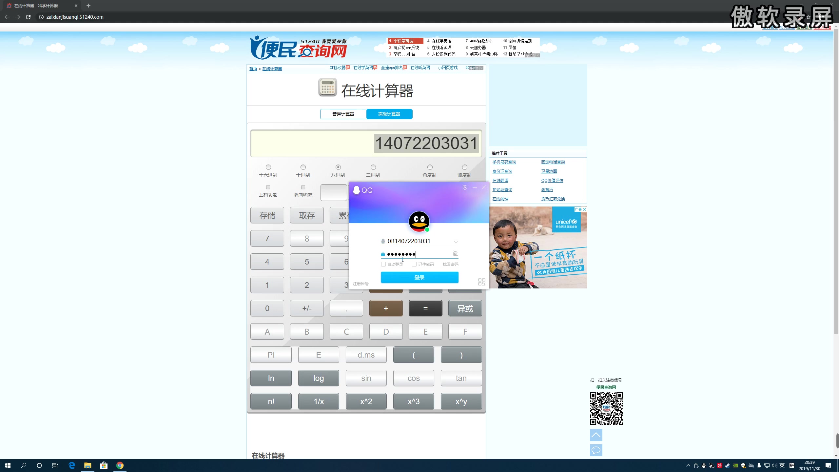Click the QQ penguin avatar

pyautogui.click(x=419, y=221)
